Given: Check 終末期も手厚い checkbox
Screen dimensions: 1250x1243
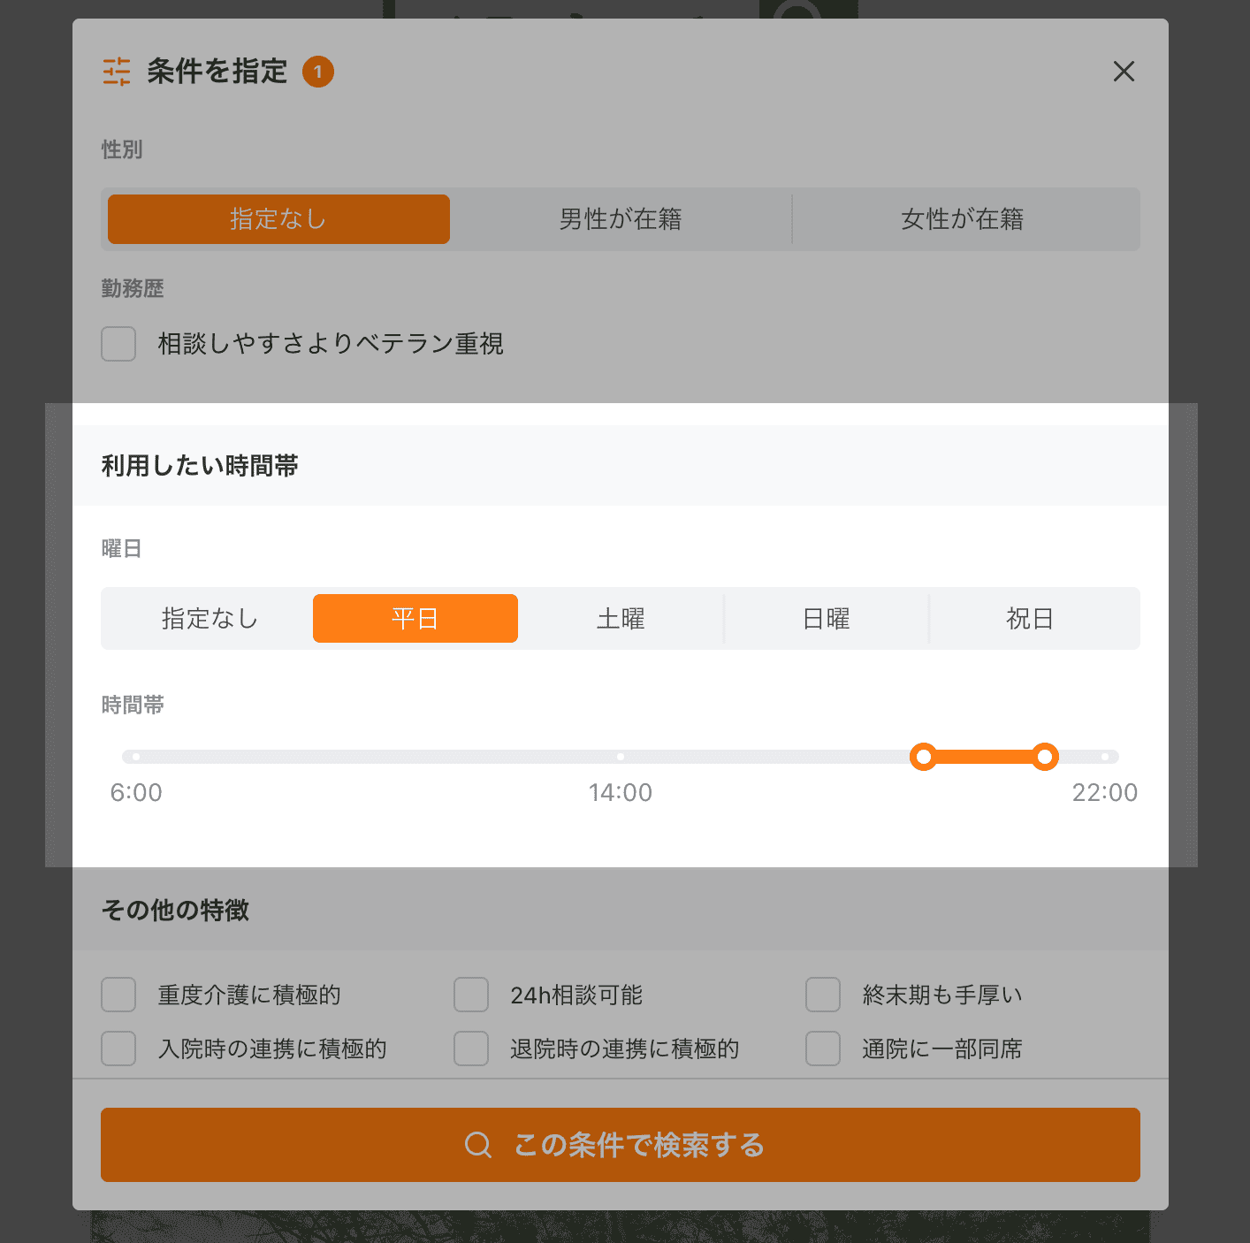Looking at the screenshot, I should (823, 995).
